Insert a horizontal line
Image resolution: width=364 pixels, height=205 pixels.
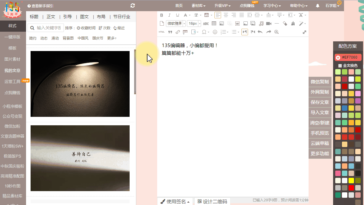point(277,24)
